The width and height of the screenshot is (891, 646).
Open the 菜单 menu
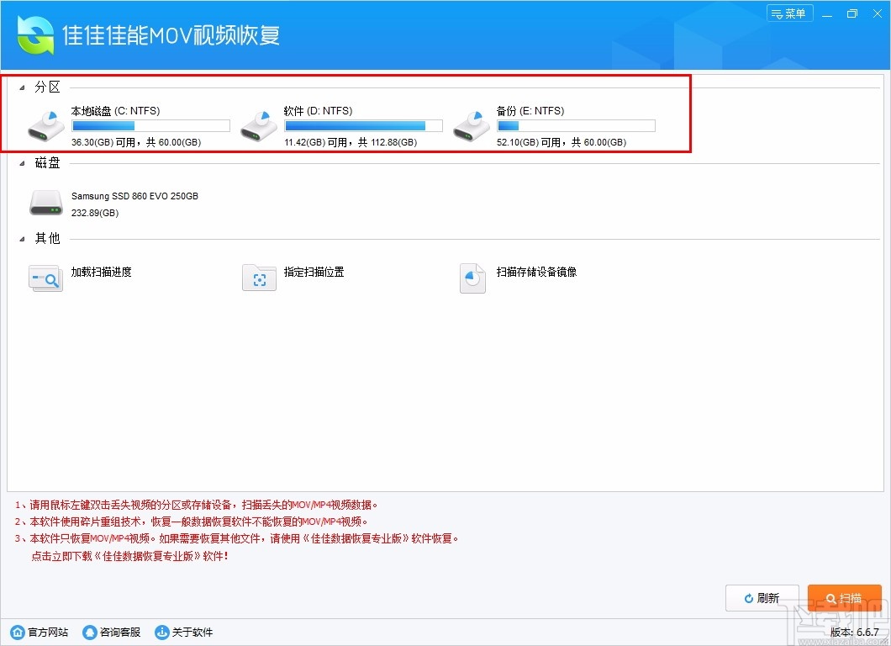pos(788,13)
